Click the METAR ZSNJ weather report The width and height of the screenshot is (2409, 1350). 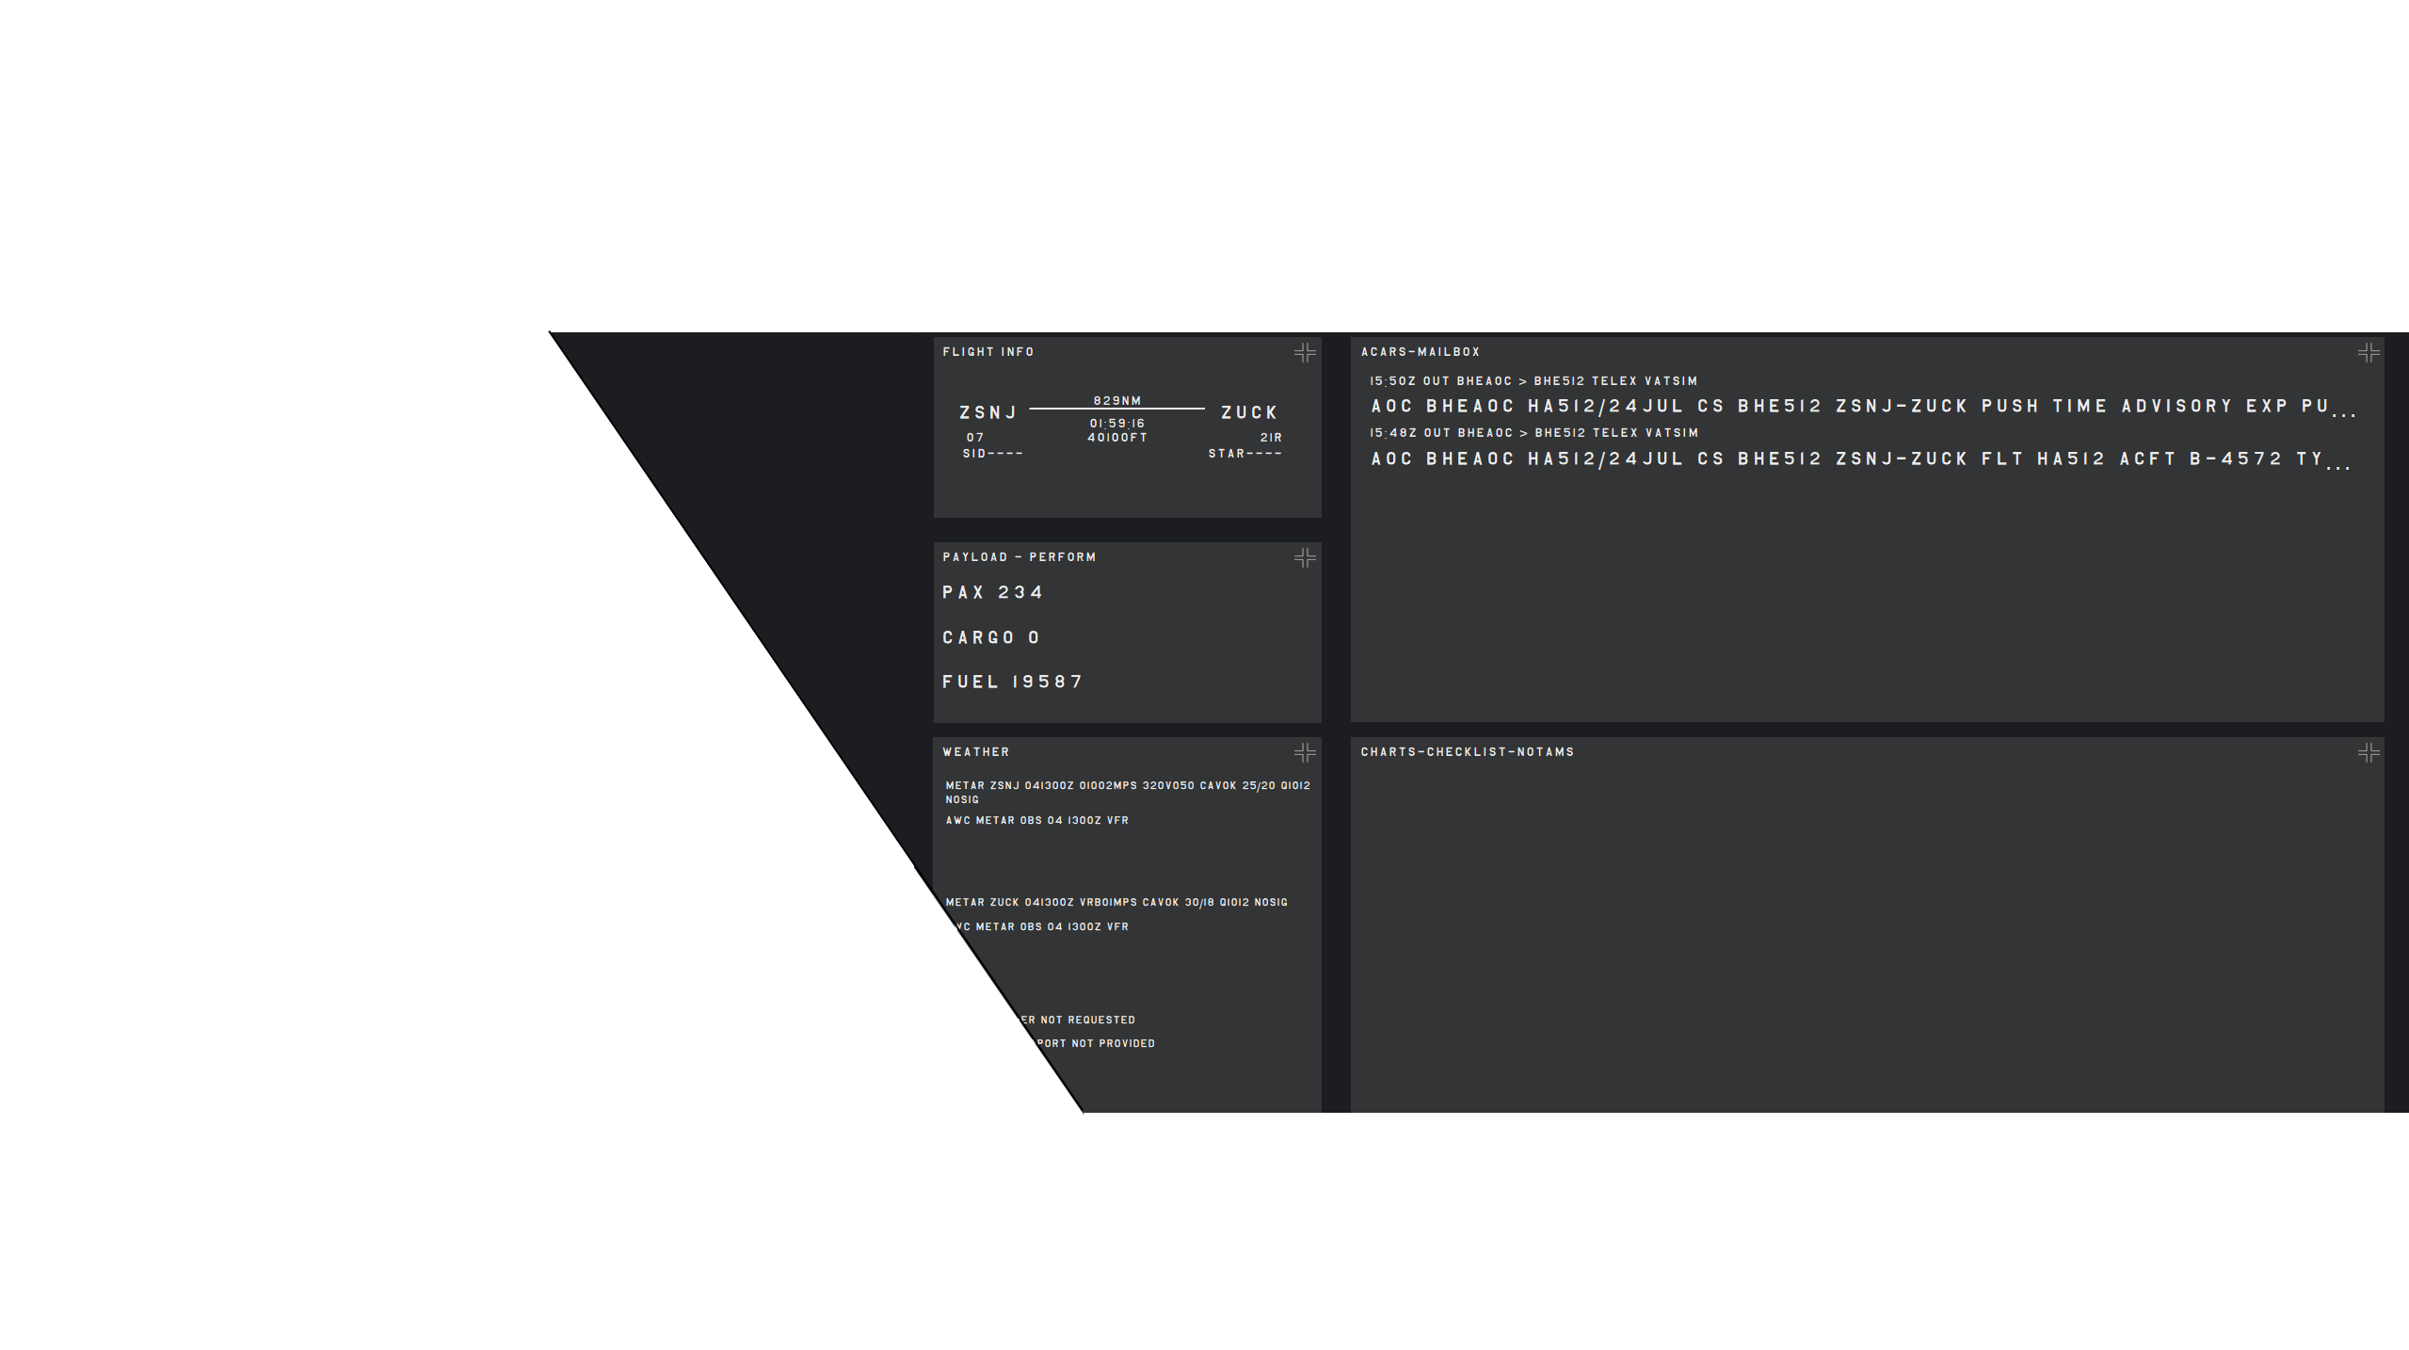(1128, 793)
